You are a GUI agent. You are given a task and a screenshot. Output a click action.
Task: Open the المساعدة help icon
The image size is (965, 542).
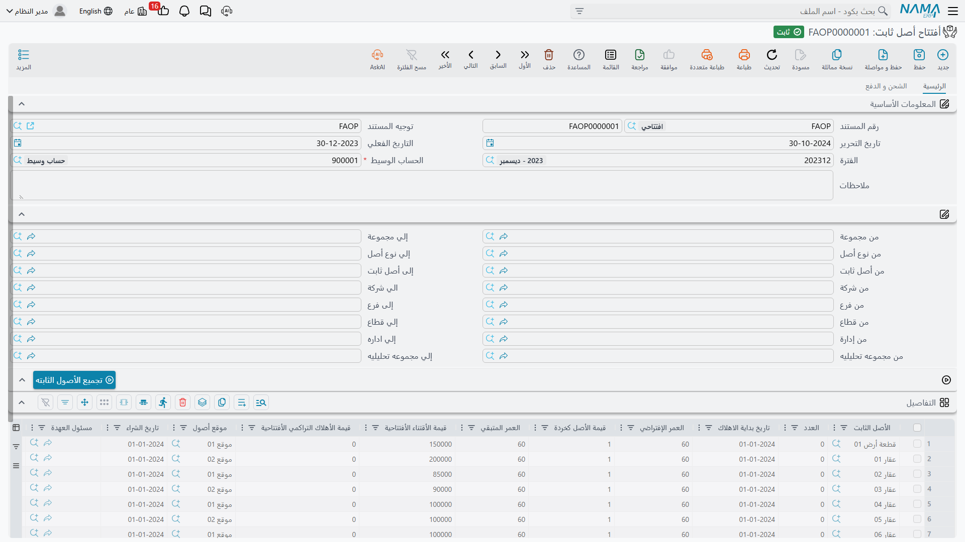tap(579, 55)
